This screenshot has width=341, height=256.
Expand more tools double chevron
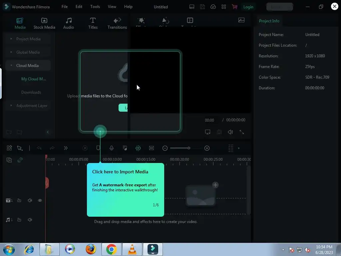66,148
